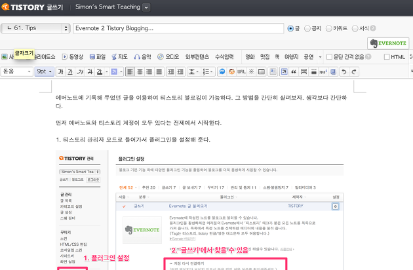Viewport: 413px width, 270px height.
Task: Open the 돋움 font family dropdown
Action: click(x=17, y=71)
